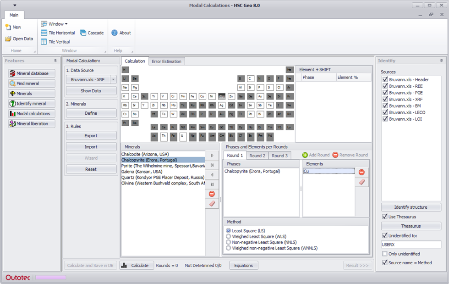Click the red Remove Round icon

(x=335, y=155)
